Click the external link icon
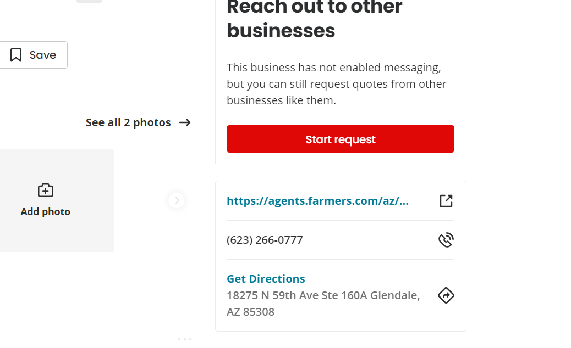The width and height of the screenshot is (571, 348). 446,201
